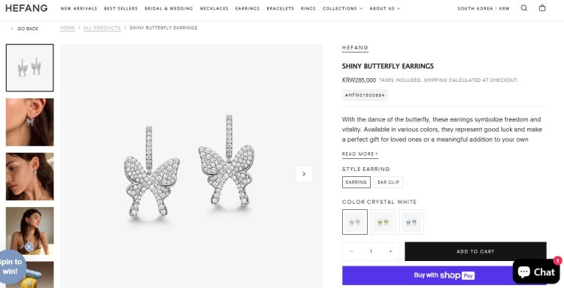Screen dimensions: 564x288
Task: Open the shopping bag cart icon
Action: pyautogui.click(x=542, y=8)
